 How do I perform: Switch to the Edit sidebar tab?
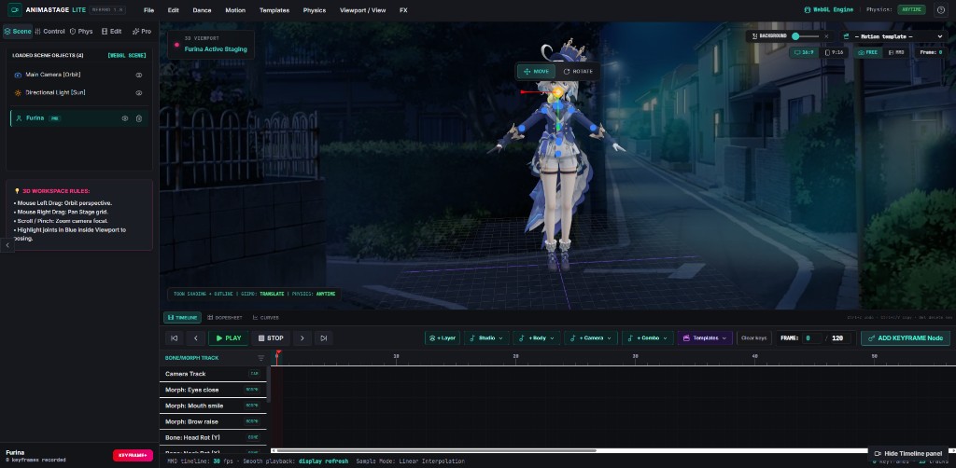coord(112,31)
